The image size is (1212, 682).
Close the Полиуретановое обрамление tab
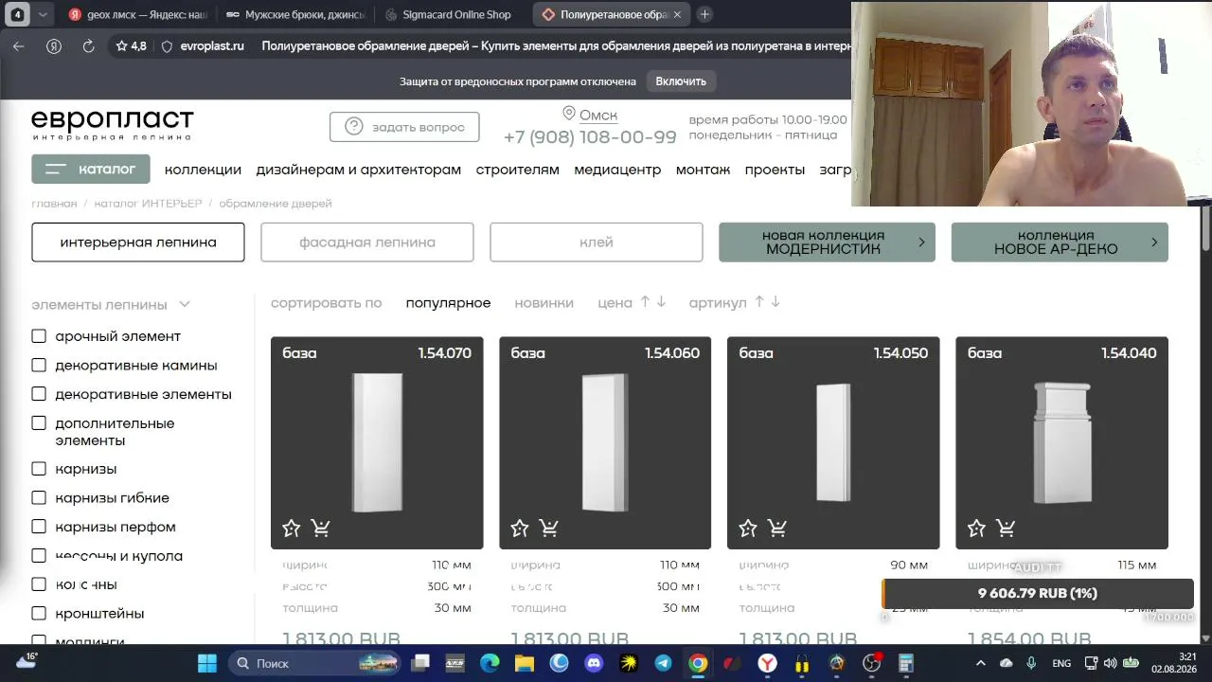click(677, 14)
